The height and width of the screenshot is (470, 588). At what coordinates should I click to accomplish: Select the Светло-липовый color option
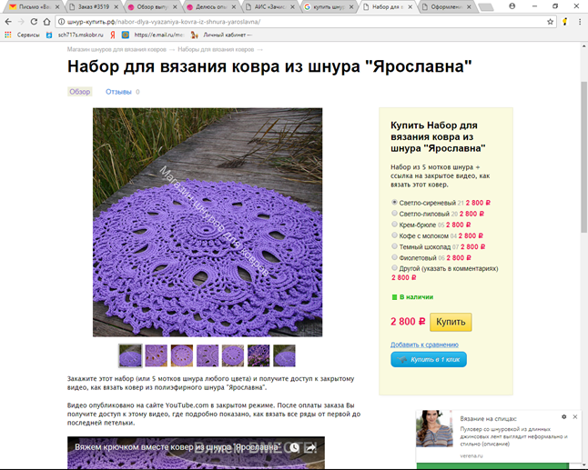point(394,213)
